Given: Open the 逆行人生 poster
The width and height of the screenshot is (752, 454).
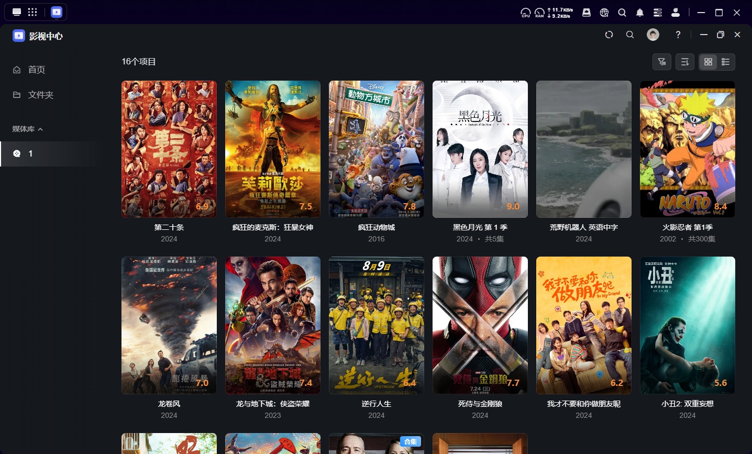Looking at the screenshot, I should pos(377,325).
